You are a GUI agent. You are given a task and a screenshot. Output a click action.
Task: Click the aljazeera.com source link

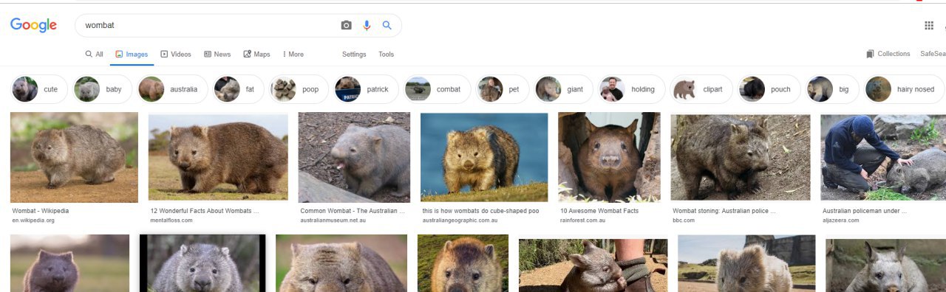pyautogui.click(x=841, y=220)
